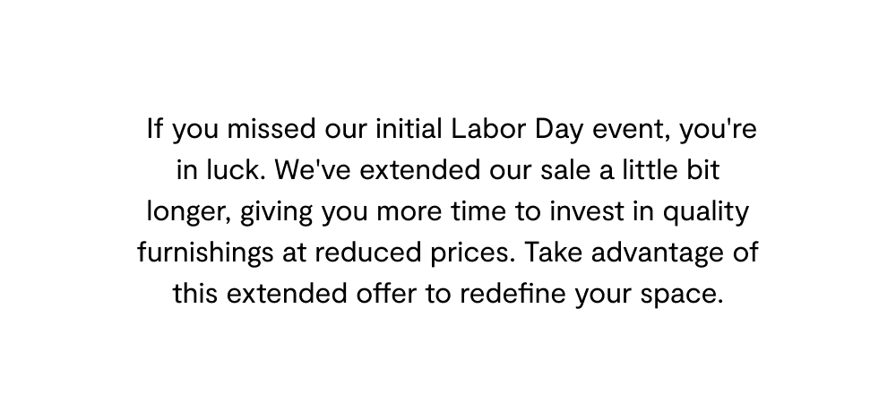Screen dimensions: 896x420
Task: Click "you're" at end of first line
Action: click(x=718, y=130)
